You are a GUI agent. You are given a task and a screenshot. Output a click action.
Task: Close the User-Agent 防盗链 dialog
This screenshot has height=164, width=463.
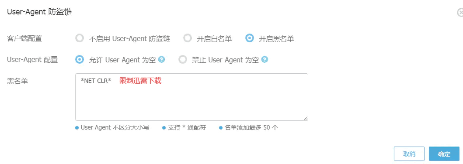pyautogui.click(x=460, y=13)
